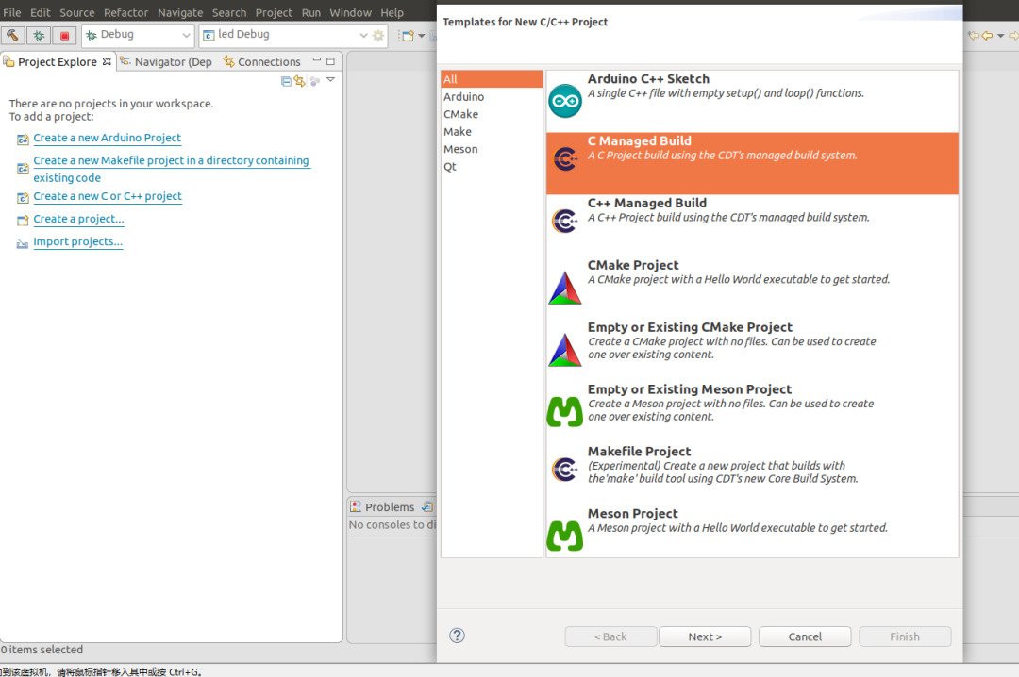Open the File menu
The width and height of the screenshot is (1019, 677).
point(11,12)
